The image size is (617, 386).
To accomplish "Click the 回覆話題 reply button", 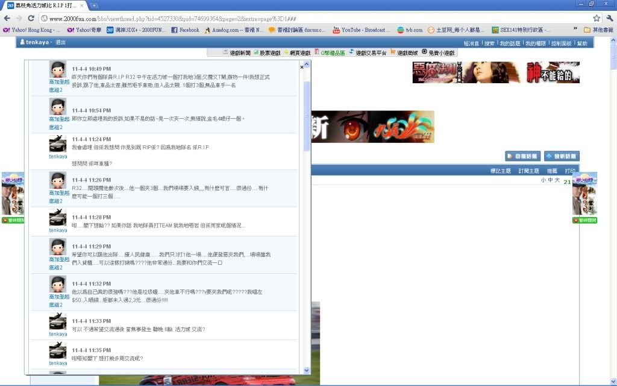I will click(522, 156).
